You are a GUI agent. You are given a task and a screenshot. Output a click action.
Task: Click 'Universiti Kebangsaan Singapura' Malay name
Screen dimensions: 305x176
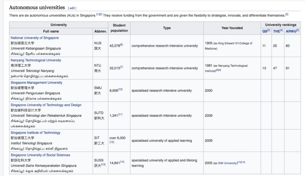tap(36, 48)
